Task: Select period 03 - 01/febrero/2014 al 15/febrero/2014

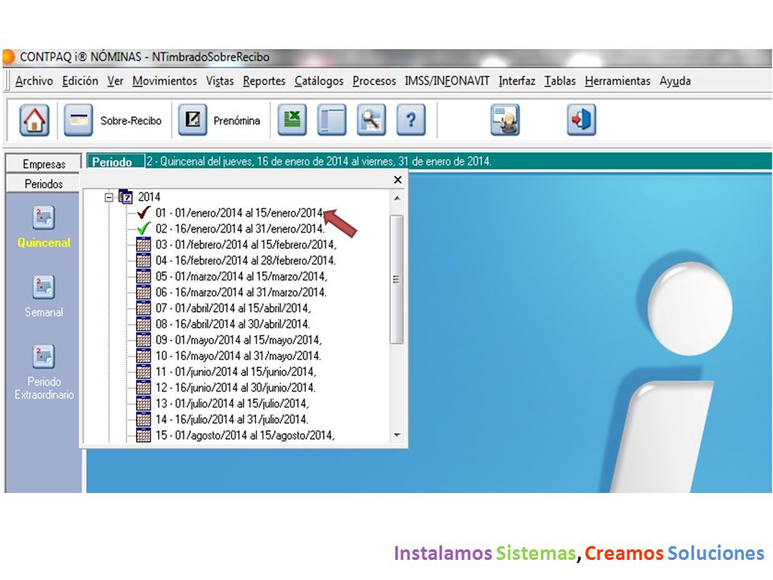Action: [x=246, y=244]
